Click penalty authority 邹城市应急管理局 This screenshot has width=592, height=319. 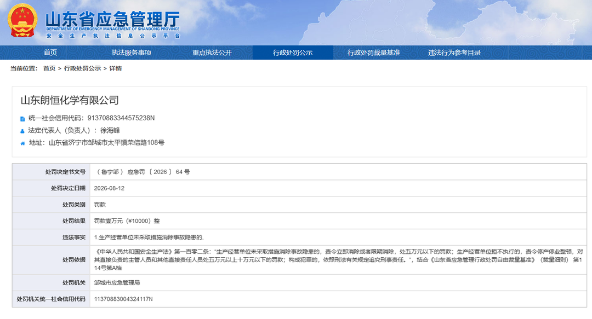point(117,282)
